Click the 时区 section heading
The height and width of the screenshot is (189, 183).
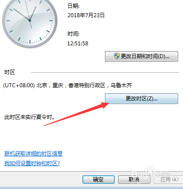tap(10, 72)
